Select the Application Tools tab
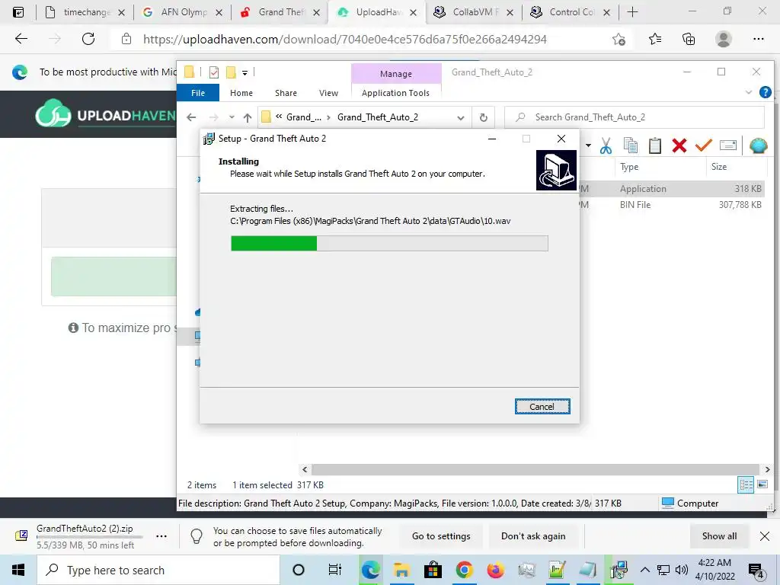Viewport: 780px width, 585px height. (395, 93)
